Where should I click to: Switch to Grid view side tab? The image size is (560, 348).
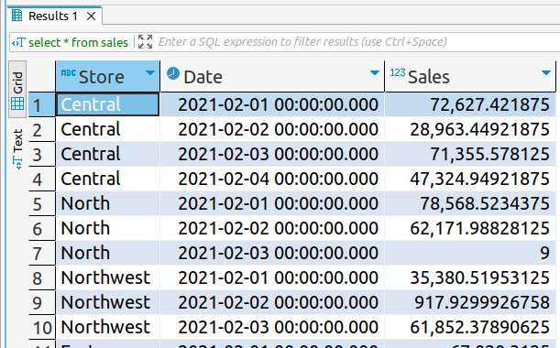click(x=17, y=89)
